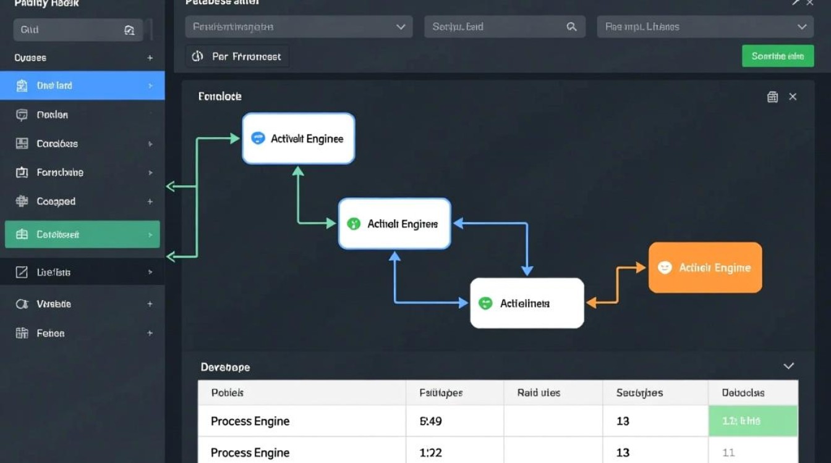Viewport: 831px width, 463px height.
Task: Open the Fae mpi. Lhanes dropdown
Action: click(x=801, y=27)
